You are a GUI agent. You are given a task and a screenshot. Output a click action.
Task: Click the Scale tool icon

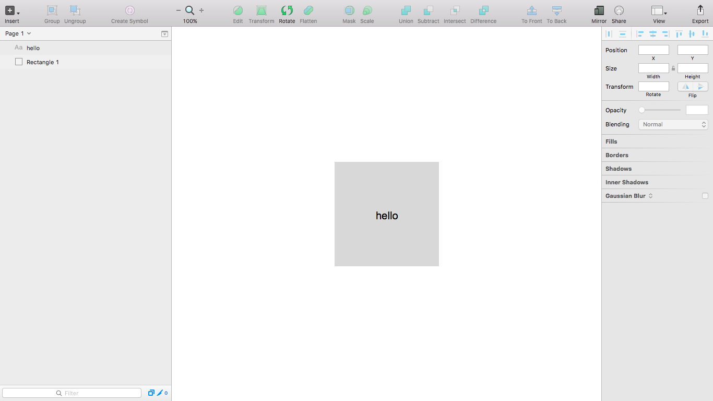[367, 10]
